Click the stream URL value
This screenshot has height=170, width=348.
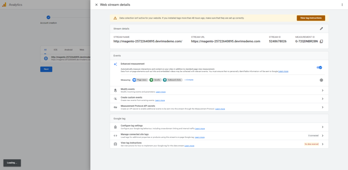pos(226,41)
